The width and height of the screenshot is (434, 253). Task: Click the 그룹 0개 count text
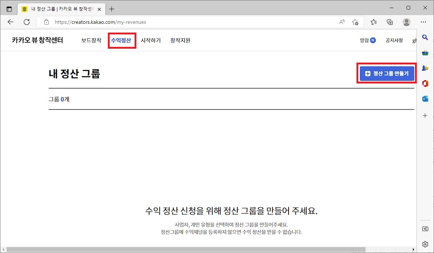(59, 99)
